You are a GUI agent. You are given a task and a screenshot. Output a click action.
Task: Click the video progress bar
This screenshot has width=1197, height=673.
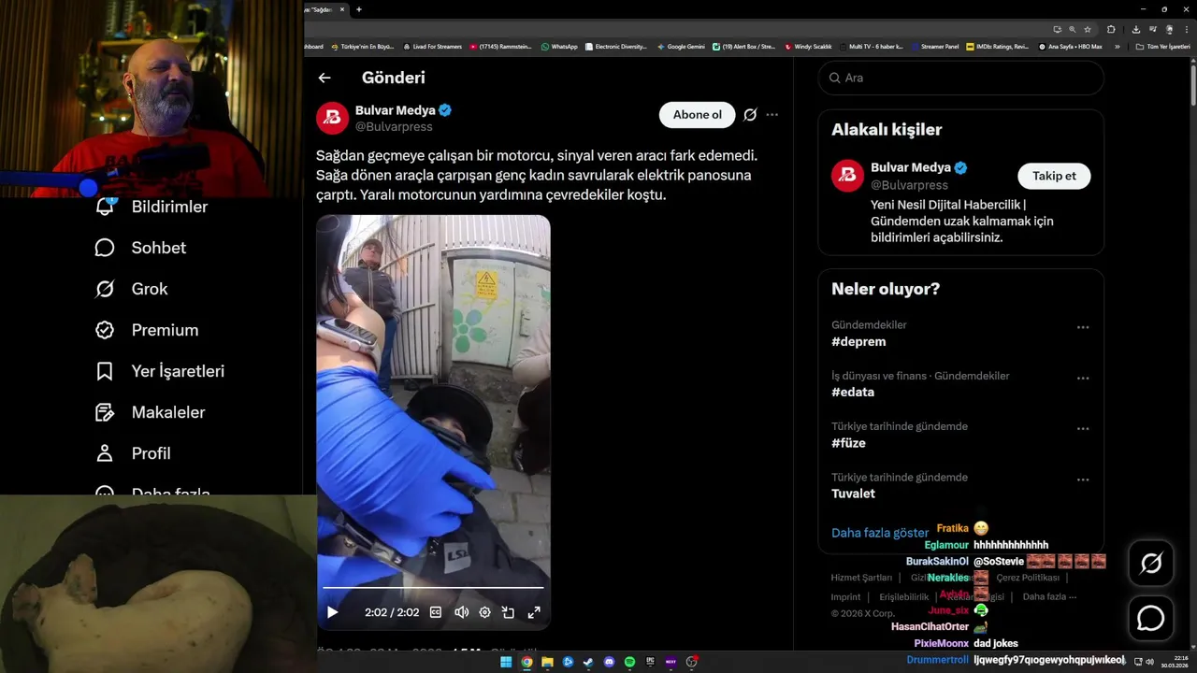433,587
